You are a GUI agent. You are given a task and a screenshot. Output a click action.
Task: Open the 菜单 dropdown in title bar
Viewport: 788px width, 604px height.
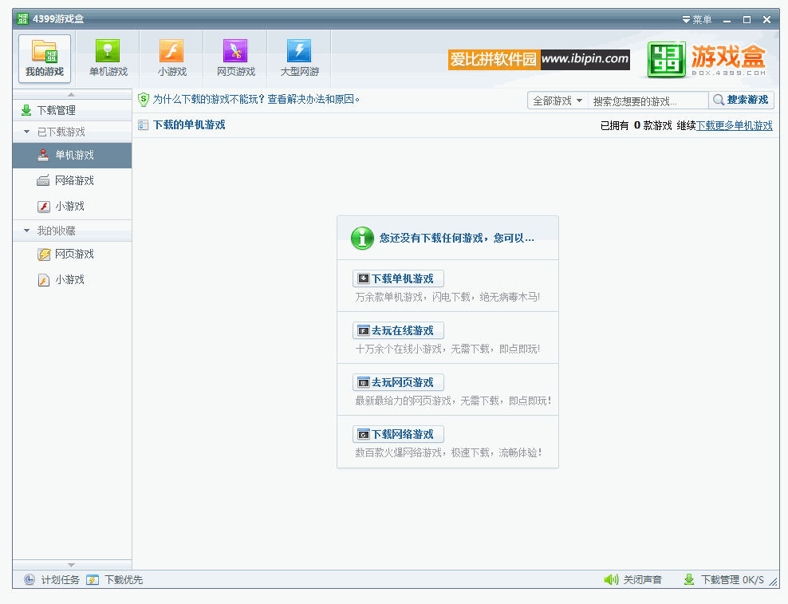(696, 20)
